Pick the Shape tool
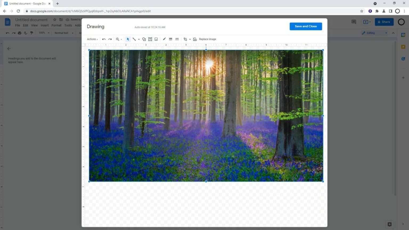Image resolution: width=409 pixels, height=230 pixels. click(144, 39)
